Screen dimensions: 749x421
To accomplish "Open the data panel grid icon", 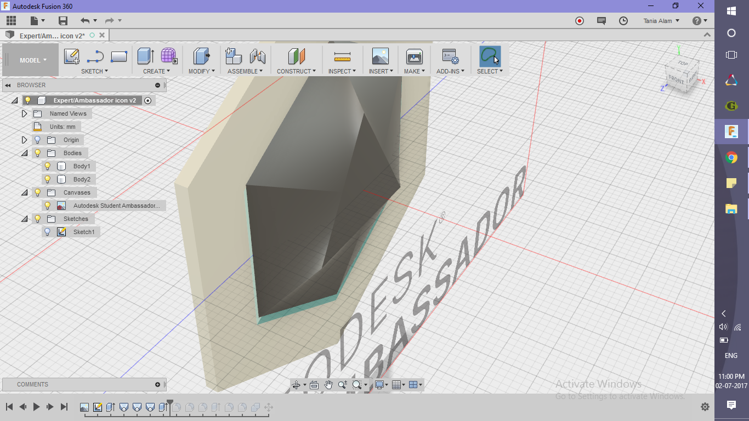I will coord(11,21).
